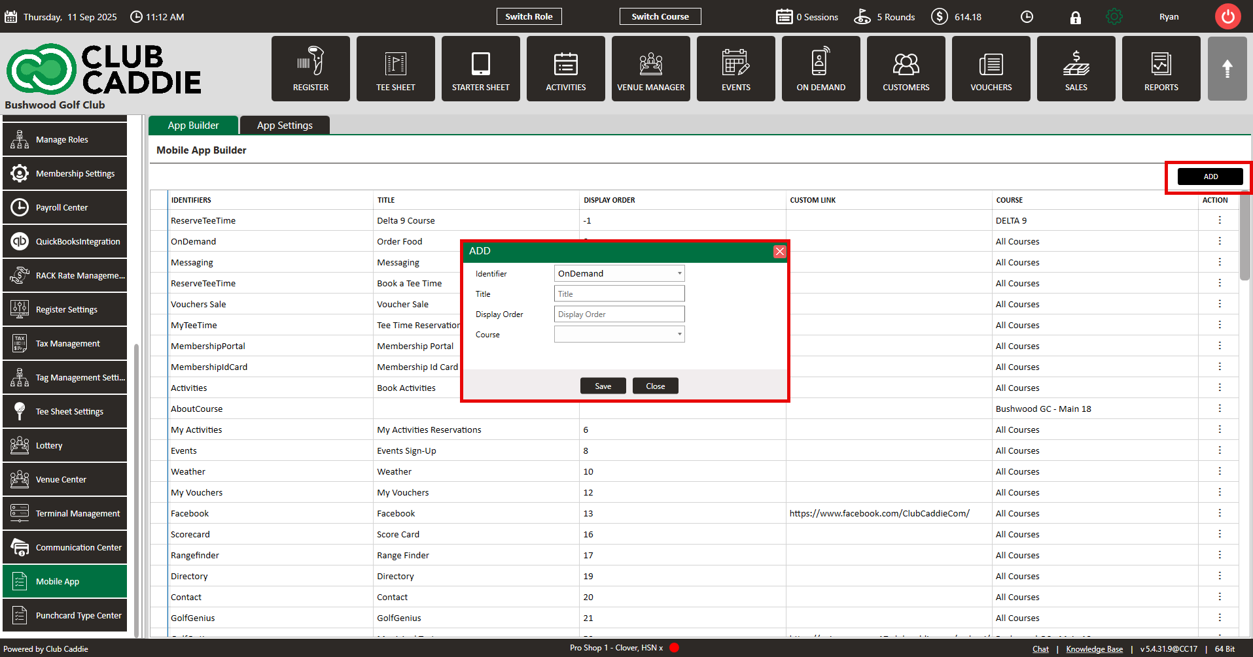
Task: Click the lock screen padlock icon
Action: [x=1076, y=18]
